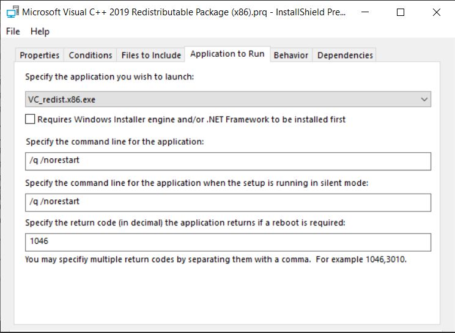Open the File menu
455x333 pixels.
13,31
